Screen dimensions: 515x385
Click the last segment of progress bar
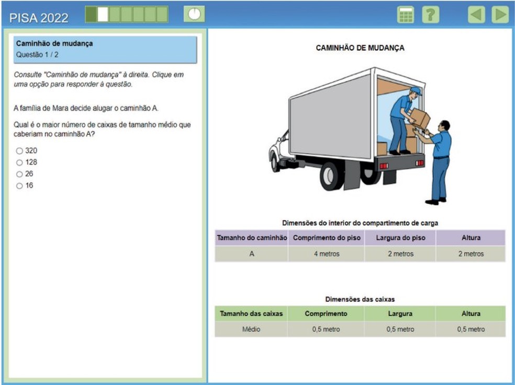coord(162,15)
